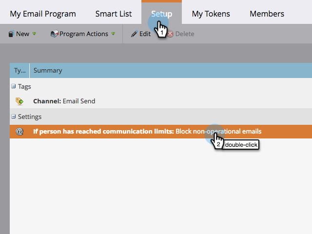Click the Channel tag icon
Viewport: 312px width, 234px height.
(x=19, y=101)
